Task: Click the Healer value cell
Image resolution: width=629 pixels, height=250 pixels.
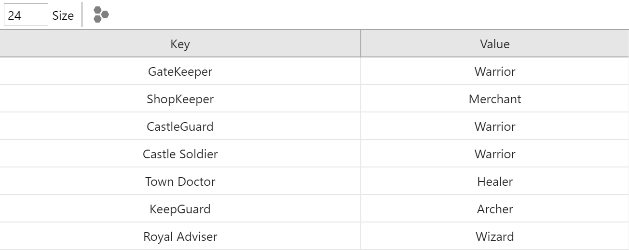Action: tap(494, 181)
